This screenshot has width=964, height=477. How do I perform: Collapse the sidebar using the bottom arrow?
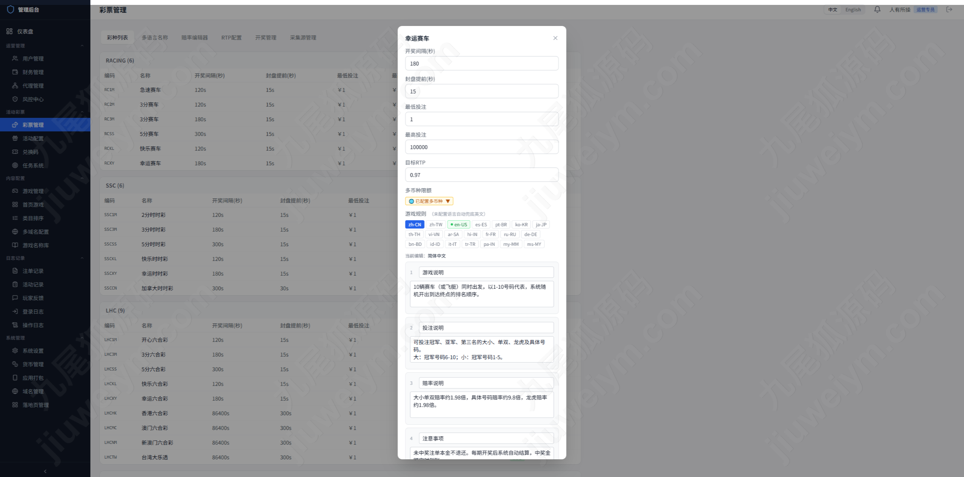tap(45, 471)
